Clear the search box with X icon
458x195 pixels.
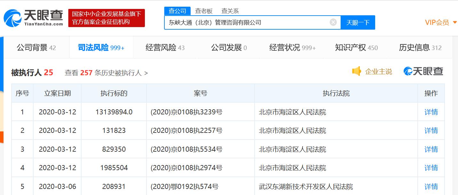coord(333,22)
